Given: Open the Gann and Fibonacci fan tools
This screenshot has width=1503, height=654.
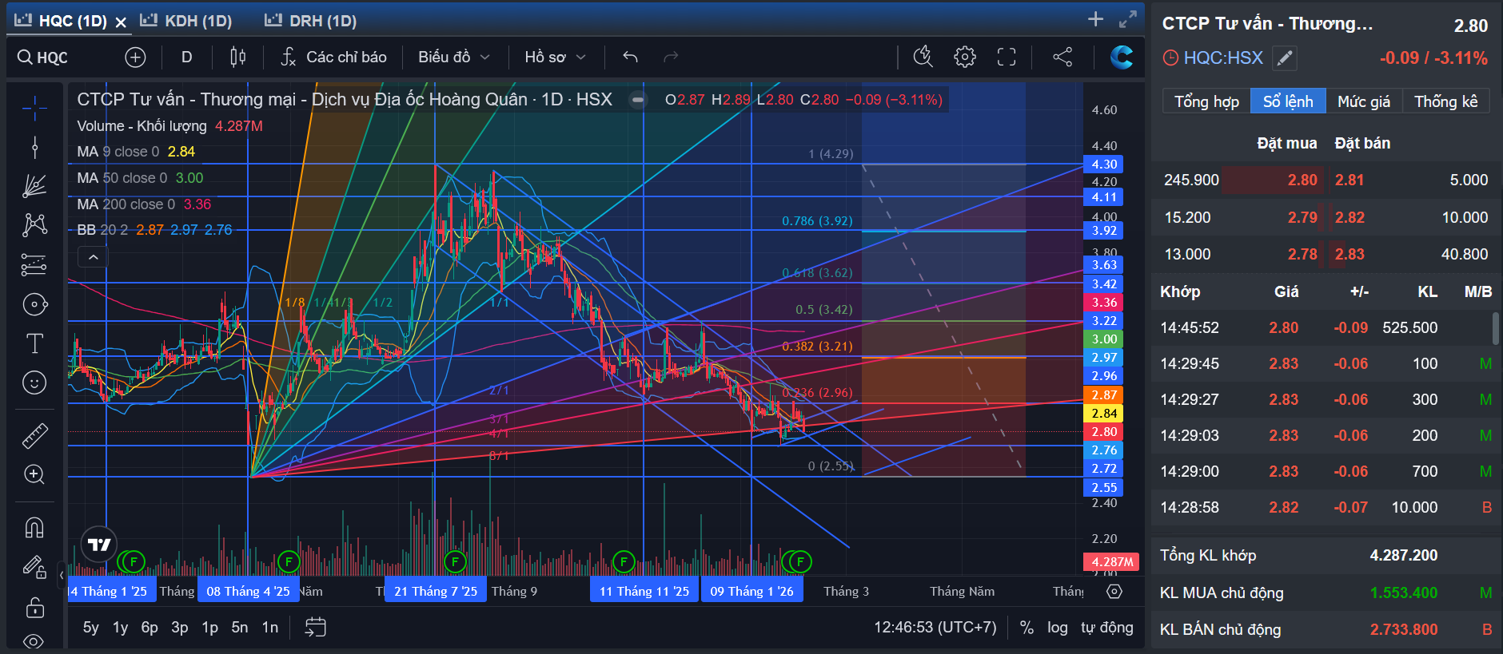Looking at the screenshot, I should (34, 186).
